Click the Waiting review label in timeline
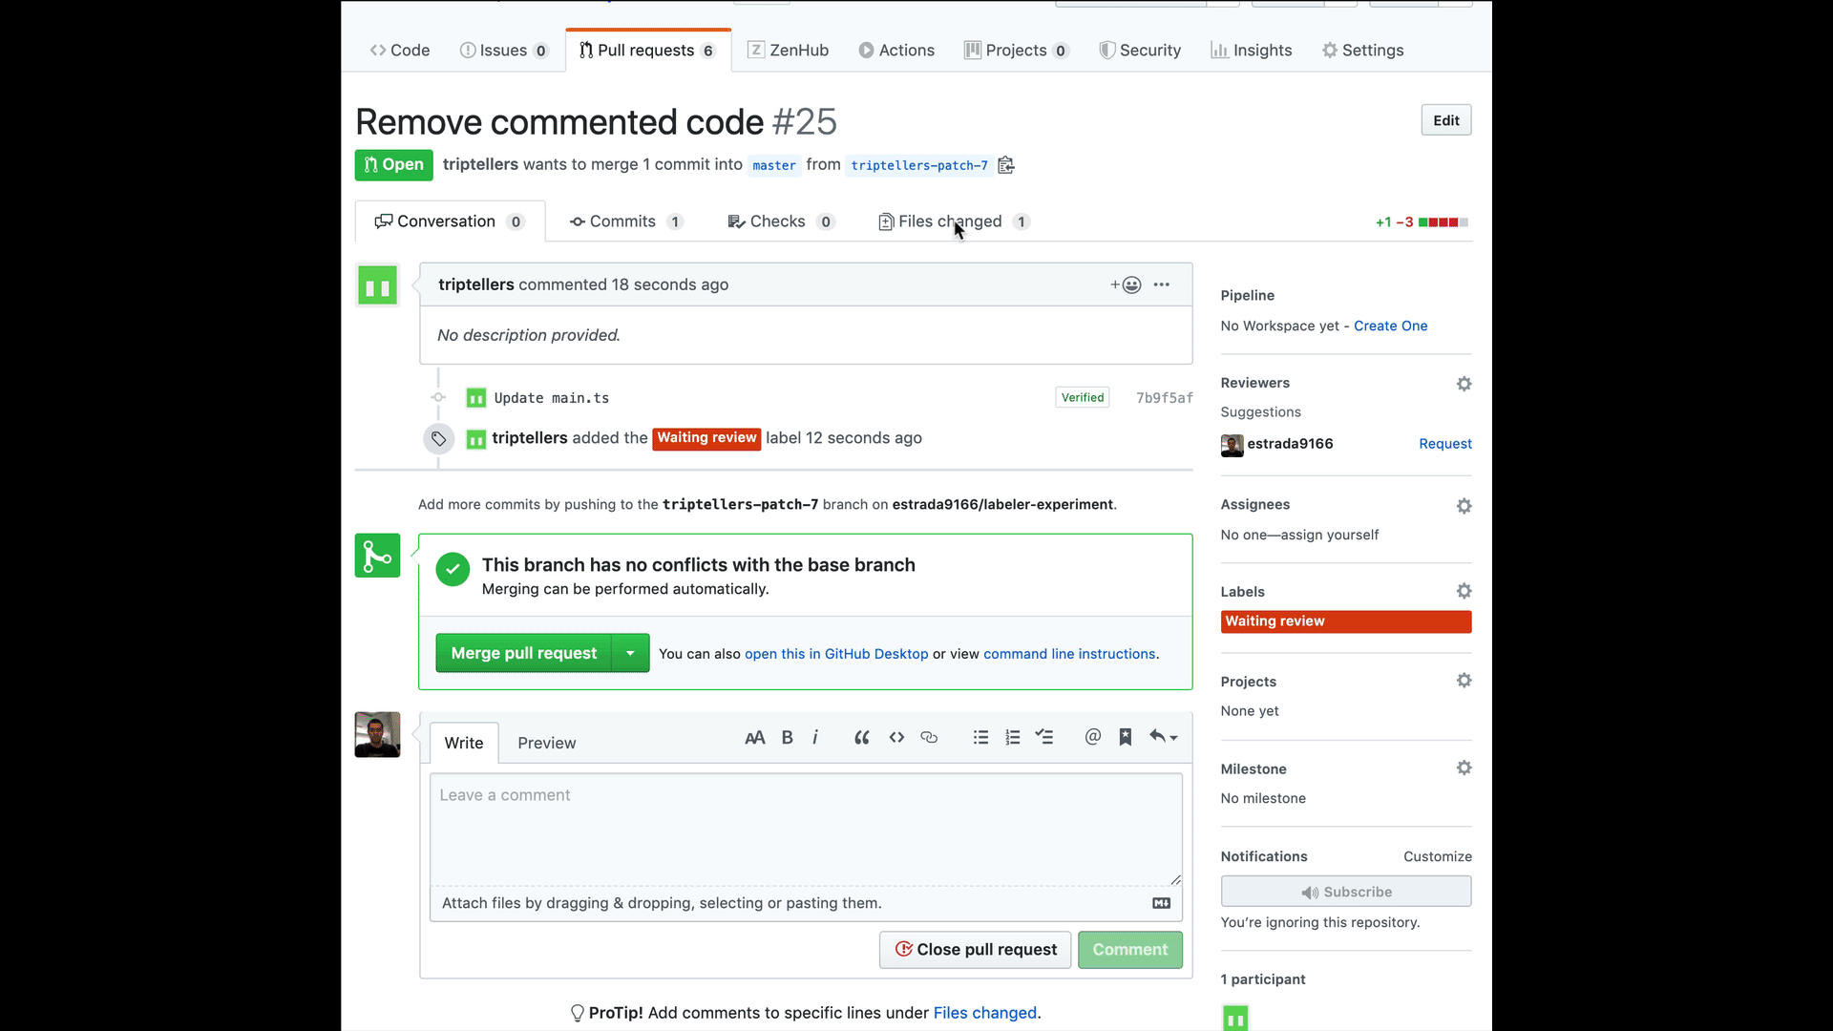Image resolution: width=1833 pixels, height=1031 pixels. click(706, 438)
